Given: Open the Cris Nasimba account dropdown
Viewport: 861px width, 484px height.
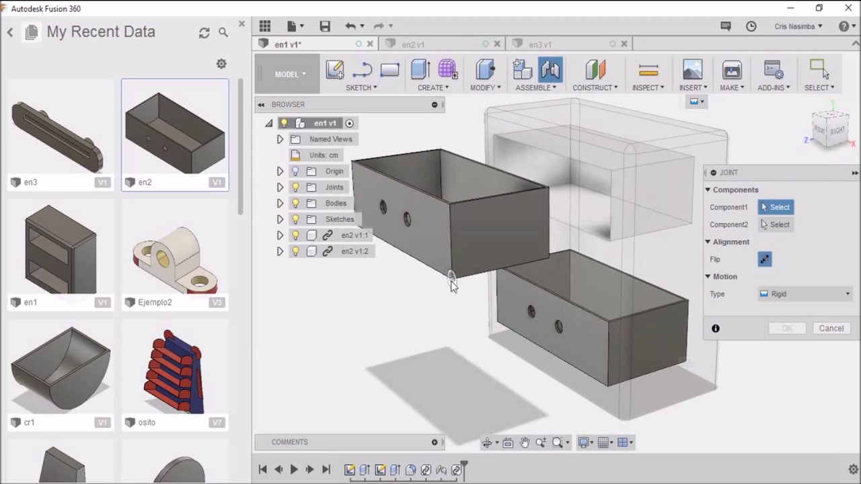Looking at the screenshot, I should [798, 26].
